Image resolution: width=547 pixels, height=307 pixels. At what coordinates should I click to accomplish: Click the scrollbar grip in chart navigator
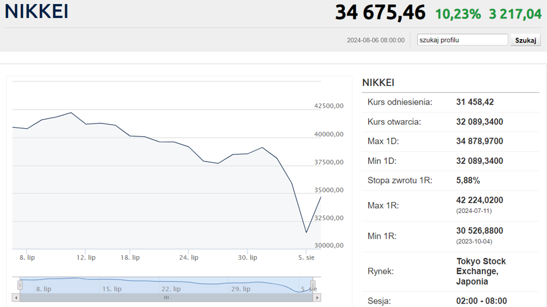tap(166, 298)
